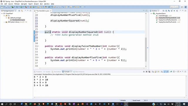188x106 pixels.
Task: Switch to the Problems tab
Action: pos(38,72)
